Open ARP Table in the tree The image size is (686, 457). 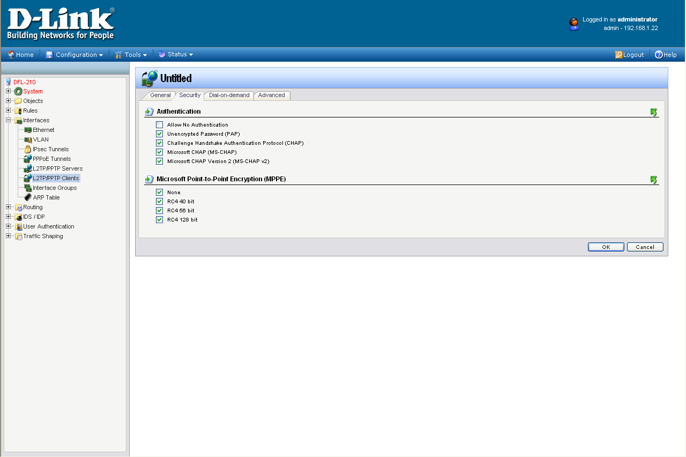pyautogui.click(x=46, y=197)
